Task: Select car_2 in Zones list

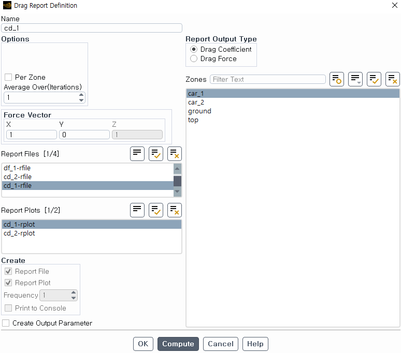Action: tap(293, 102)
